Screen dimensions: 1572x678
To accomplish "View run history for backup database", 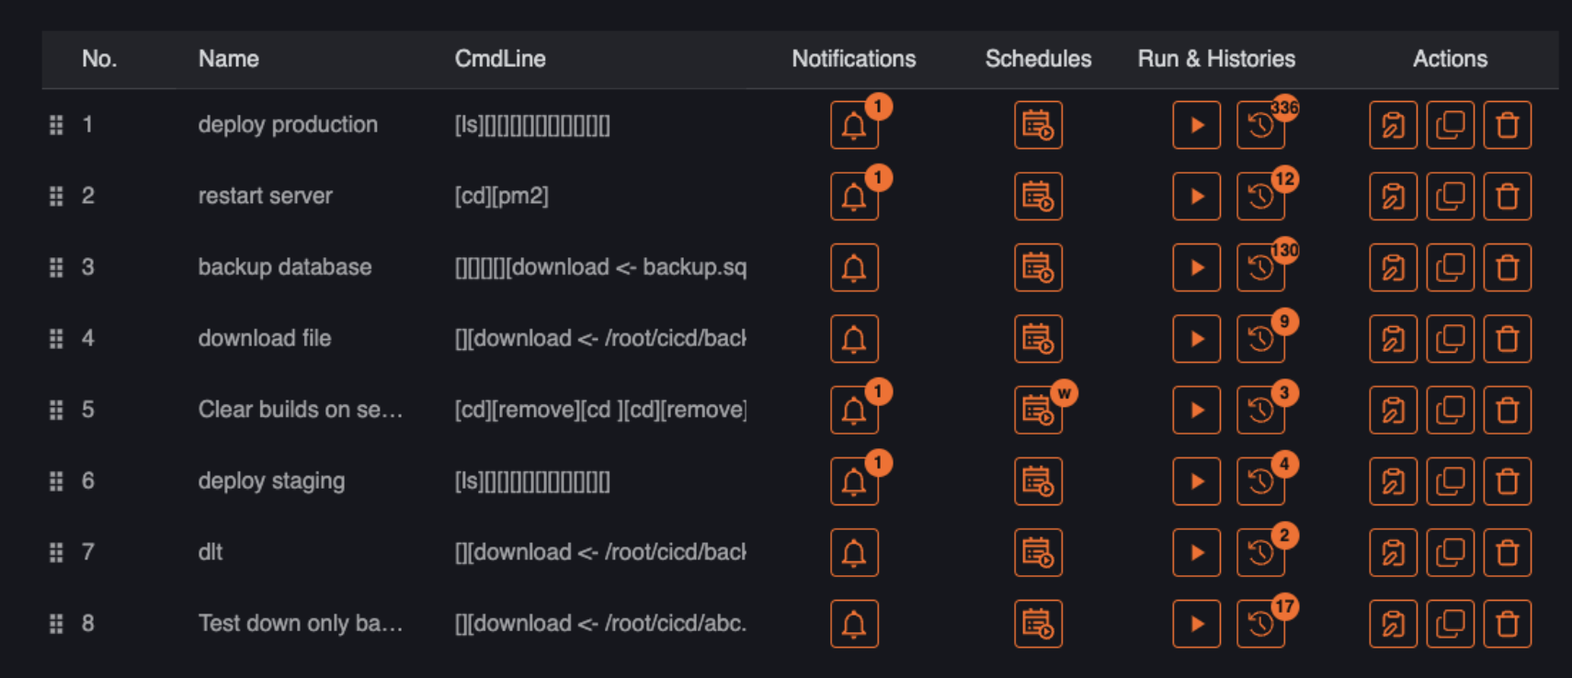I will pyautogui.click(x=1260, y=267).
